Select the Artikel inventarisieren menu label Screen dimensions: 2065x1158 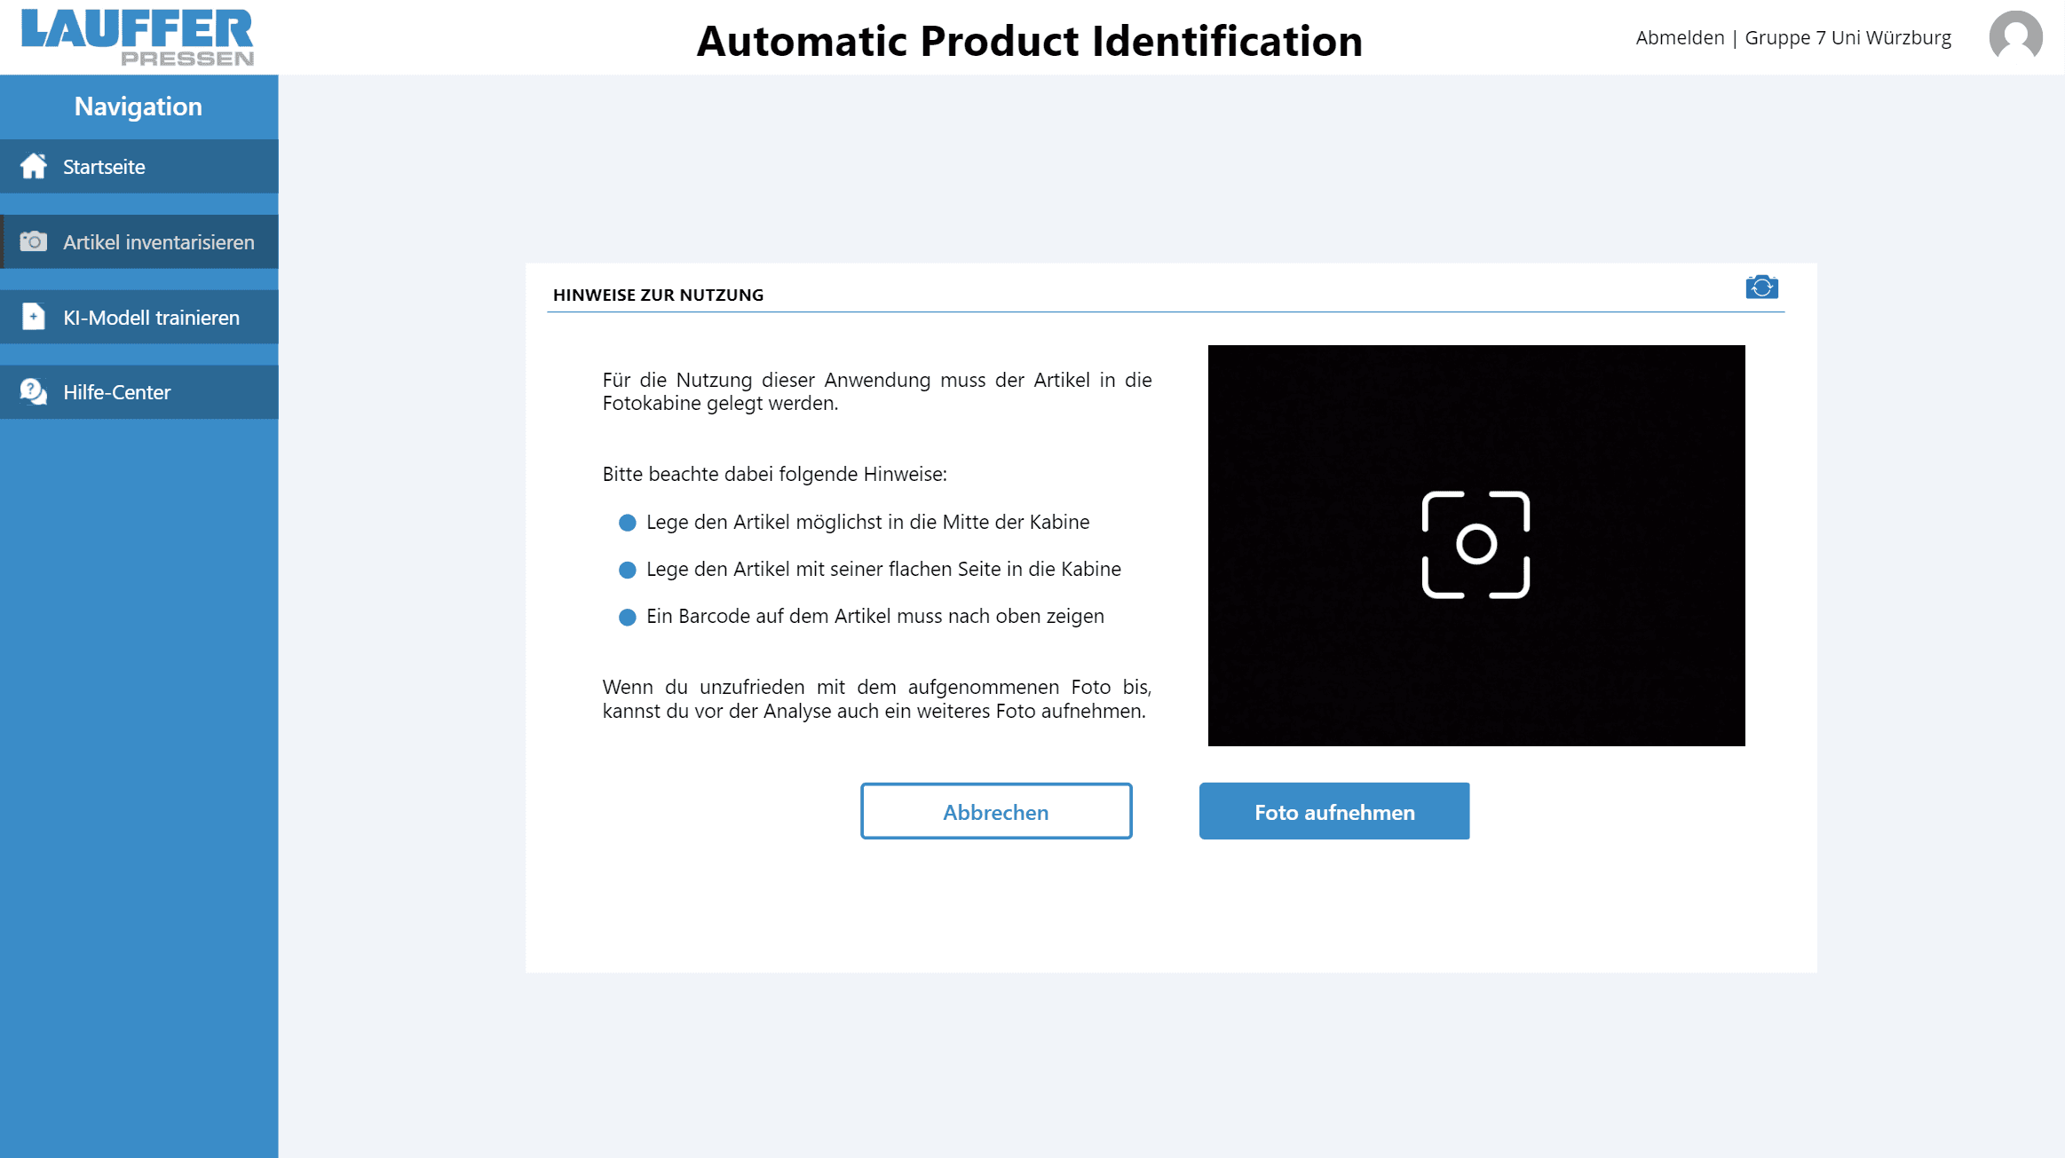[x=159, y=242]
